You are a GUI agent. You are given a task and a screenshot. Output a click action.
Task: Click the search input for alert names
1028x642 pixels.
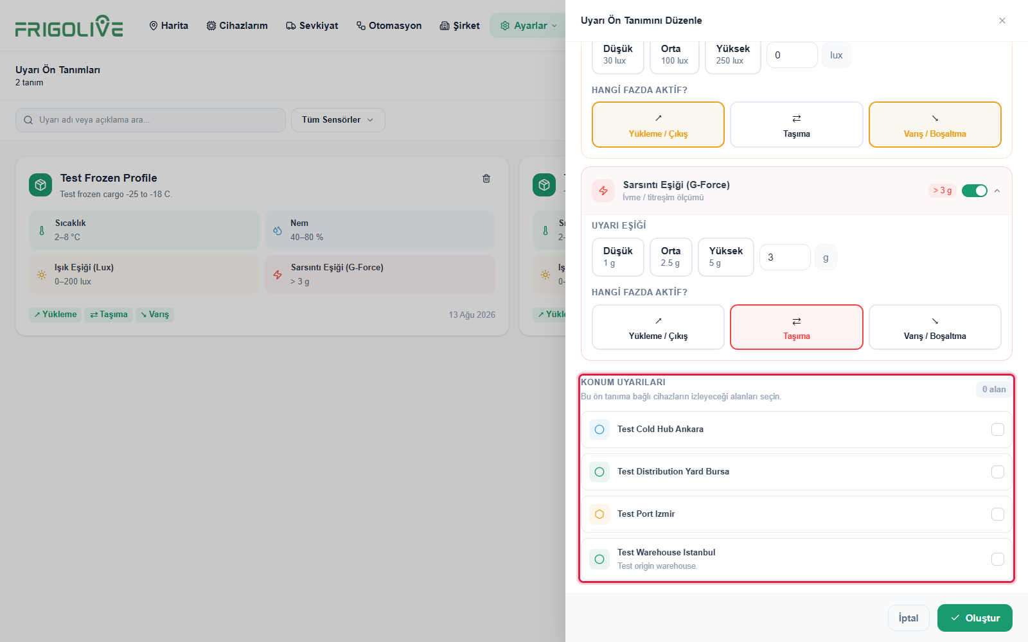tap(150, 120)
